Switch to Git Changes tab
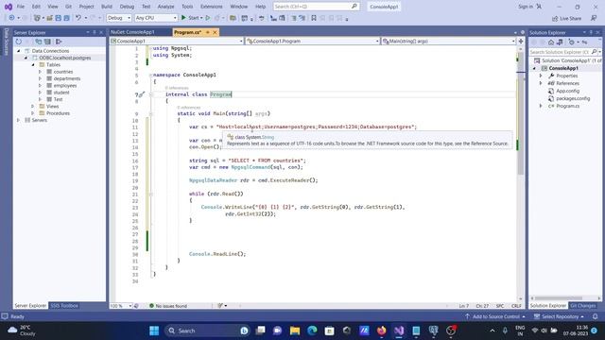This screenshot has width=605, height=340. click(582, 306)
